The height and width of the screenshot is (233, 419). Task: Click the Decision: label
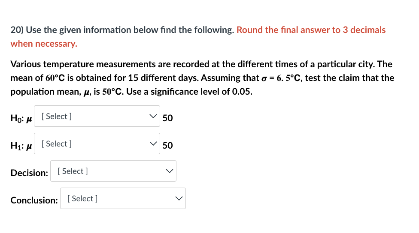(29, 173)
